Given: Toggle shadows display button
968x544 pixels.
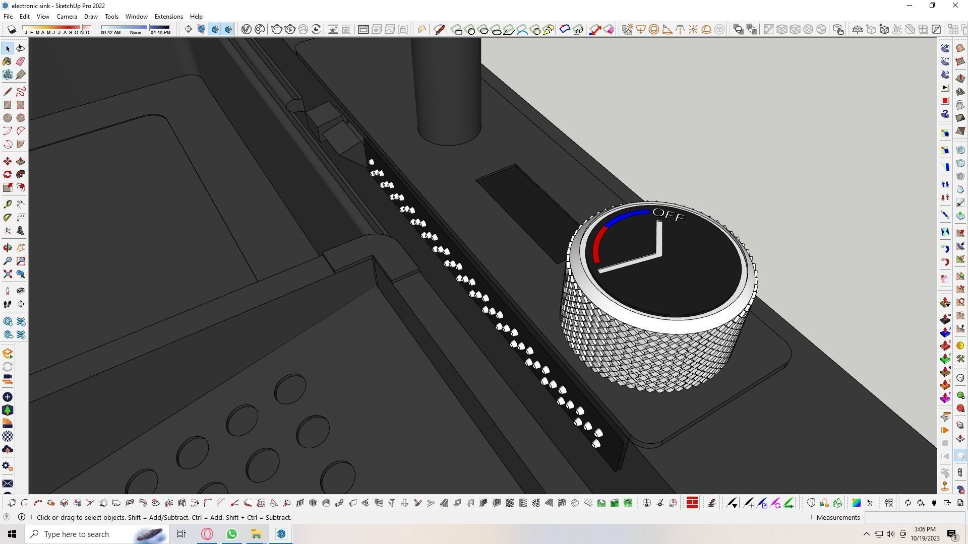Looking at the screenshot, I should (x=12, y=30).
